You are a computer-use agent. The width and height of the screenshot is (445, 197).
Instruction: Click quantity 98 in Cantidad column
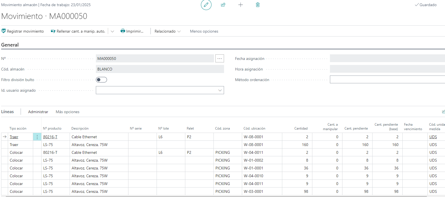[297, 191]
